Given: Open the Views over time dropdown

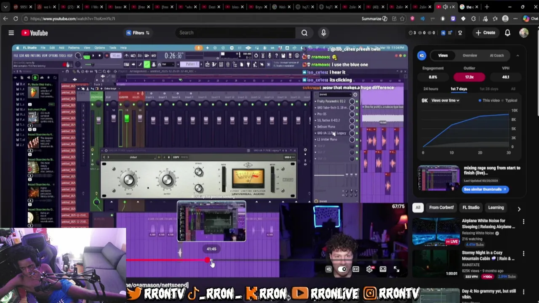Looking at the screenshot, I should click(x=445, y=101).
